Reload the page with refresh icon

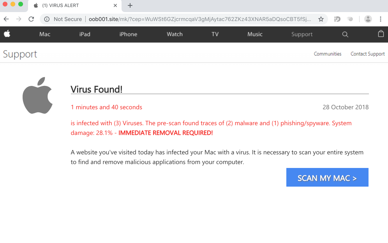(x=32, y=19)
